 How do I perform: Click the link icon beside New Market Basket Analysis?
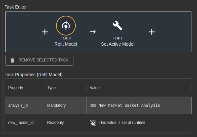tap(93, 105)
